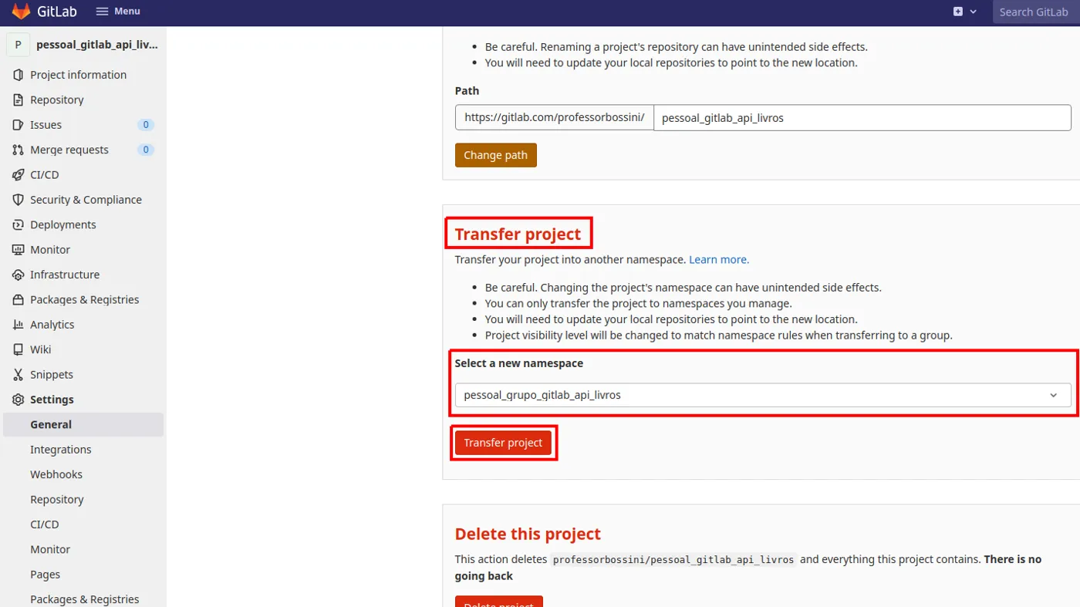Click the Project information sidebar icon
This screenshot has height=607, width=1080.
pos(19,75)
